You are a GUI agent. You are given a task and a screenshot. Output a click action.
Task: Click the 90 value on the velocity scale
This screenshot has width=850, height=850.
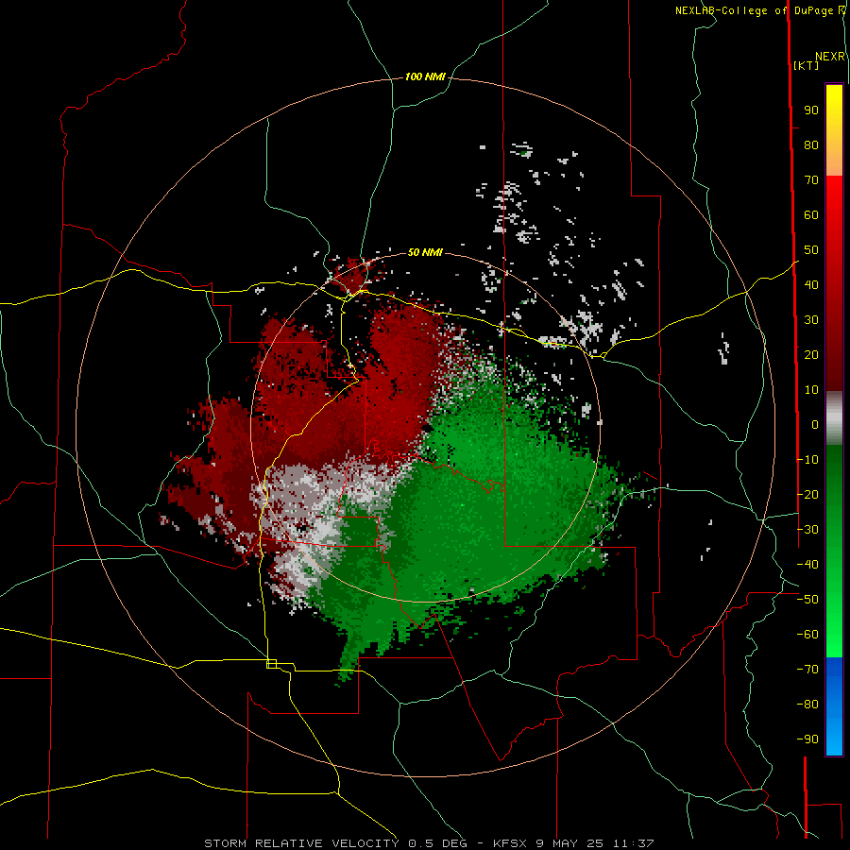pyautogui.click(x=811, y=110)
